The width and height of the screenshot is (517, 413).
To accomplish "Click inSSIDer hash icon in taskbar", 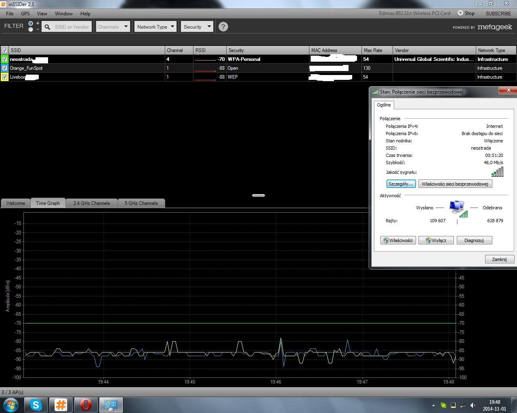I will [61, 405].
